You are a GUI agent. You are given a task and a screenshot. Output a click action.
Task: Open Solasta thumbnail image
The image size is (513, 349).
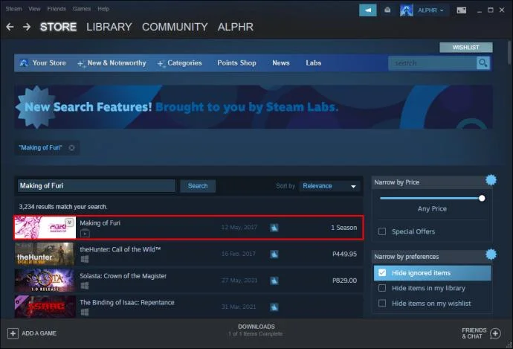45,281
